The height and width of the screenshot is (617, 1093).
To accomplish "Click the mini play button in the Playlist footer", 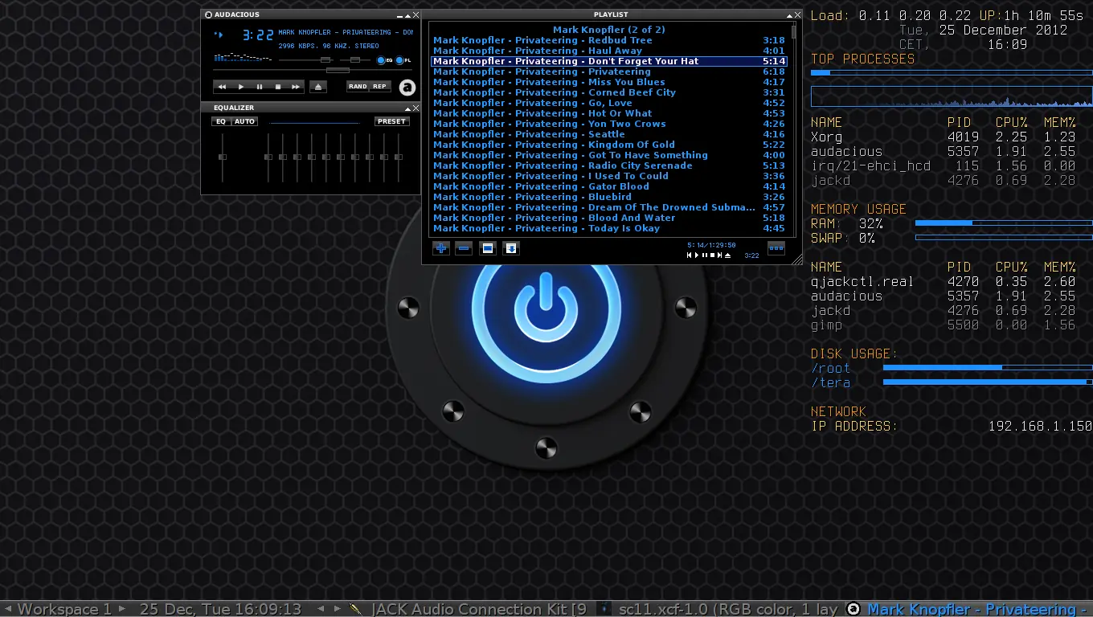I will [697, 255].
